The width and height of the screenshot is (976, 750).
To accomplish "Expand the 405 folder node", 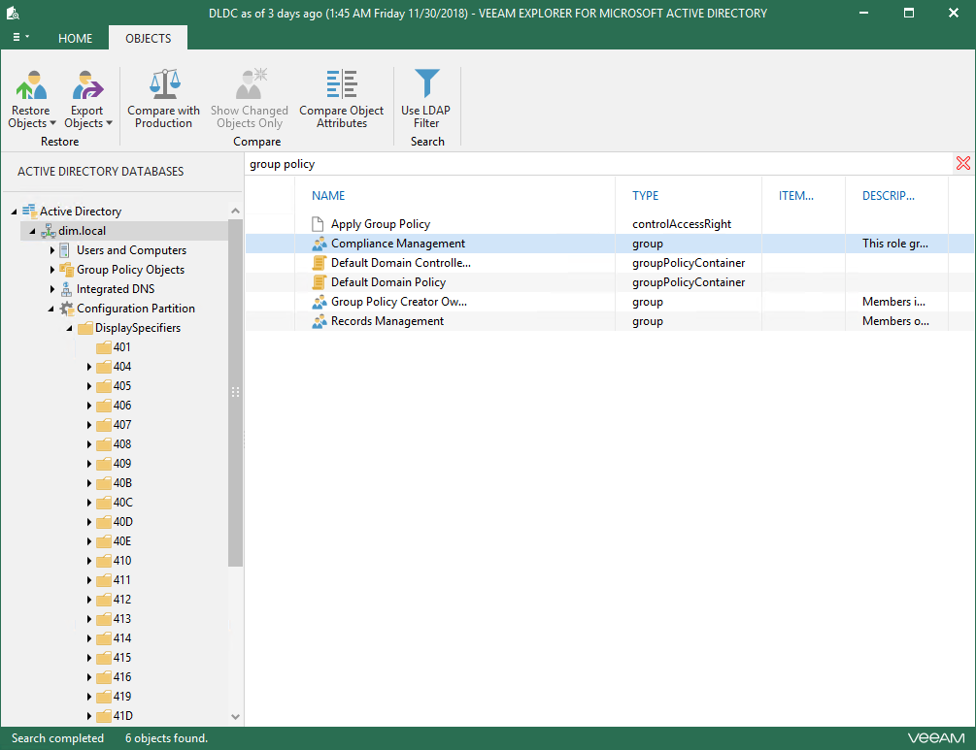I will click(89, 386).
